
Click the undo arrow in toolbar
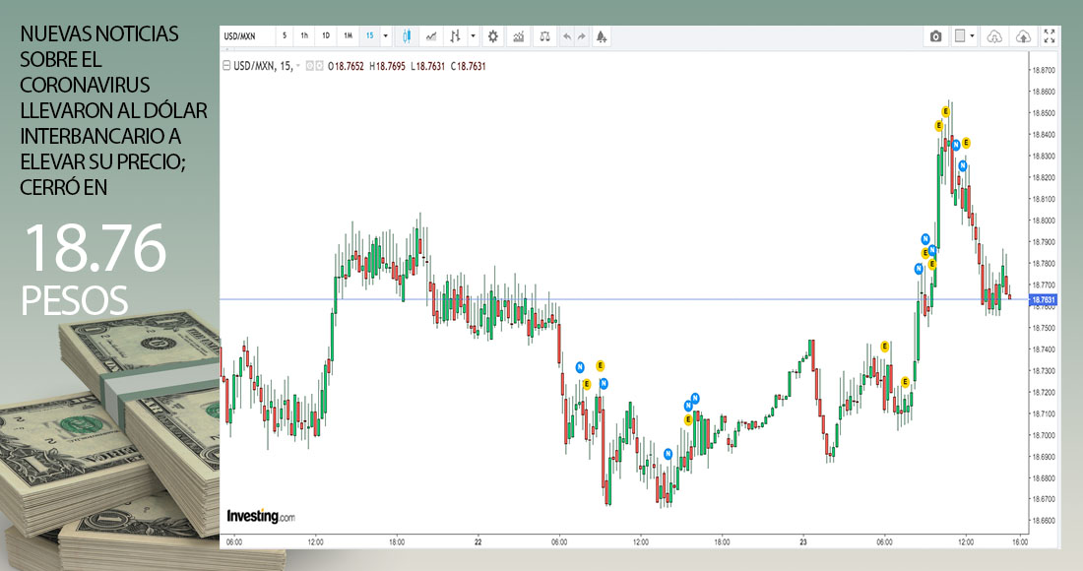tap(566, 36)
